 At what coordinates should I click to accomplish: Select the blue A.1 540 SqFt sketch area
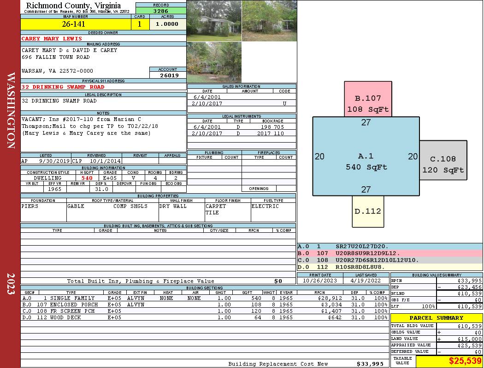click(x=366, y=156)
